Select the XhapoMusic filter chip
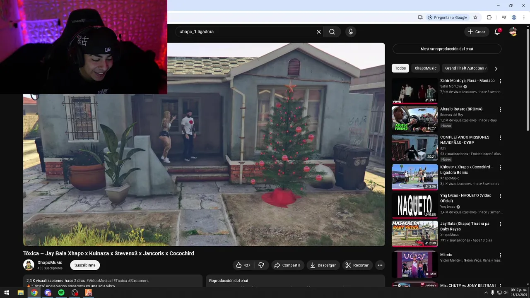The image size is (530, 298). coord(425,68)
